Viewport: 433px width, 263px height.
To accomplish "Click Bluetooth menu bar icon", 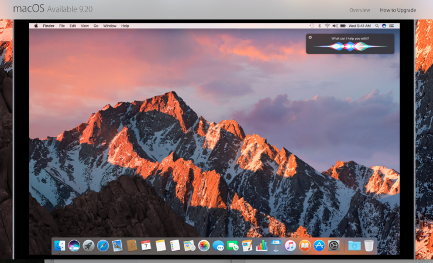I will pyautogui.click(x=319, y=26).
